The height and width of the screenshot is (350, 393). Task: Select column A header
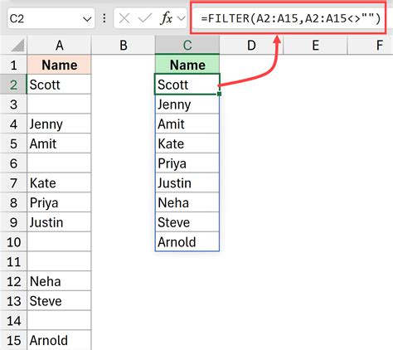[x=59, y=45]
